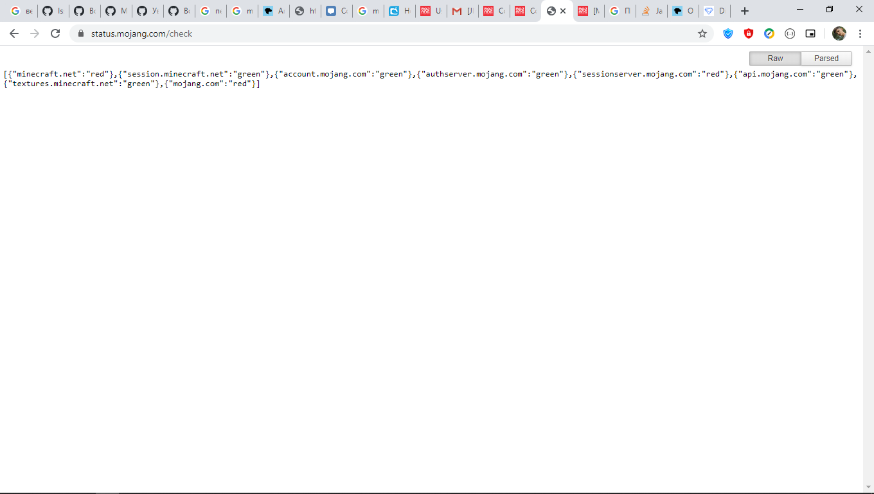The image size is (874, 494).
Task: Click the browser forward arrow
Action: pos(35,33)
